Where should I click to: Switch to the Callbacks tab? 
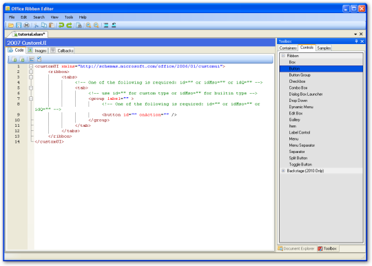click(62, 50)
